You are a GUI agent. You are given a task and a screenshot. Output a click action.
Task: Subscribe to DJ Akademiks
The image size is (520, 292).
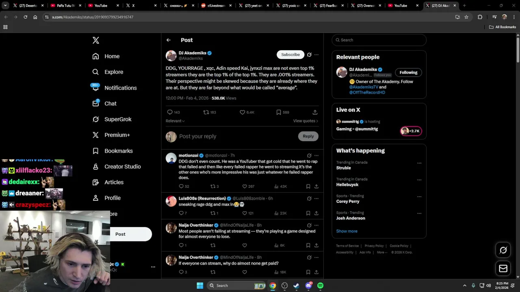coord(290,55)
